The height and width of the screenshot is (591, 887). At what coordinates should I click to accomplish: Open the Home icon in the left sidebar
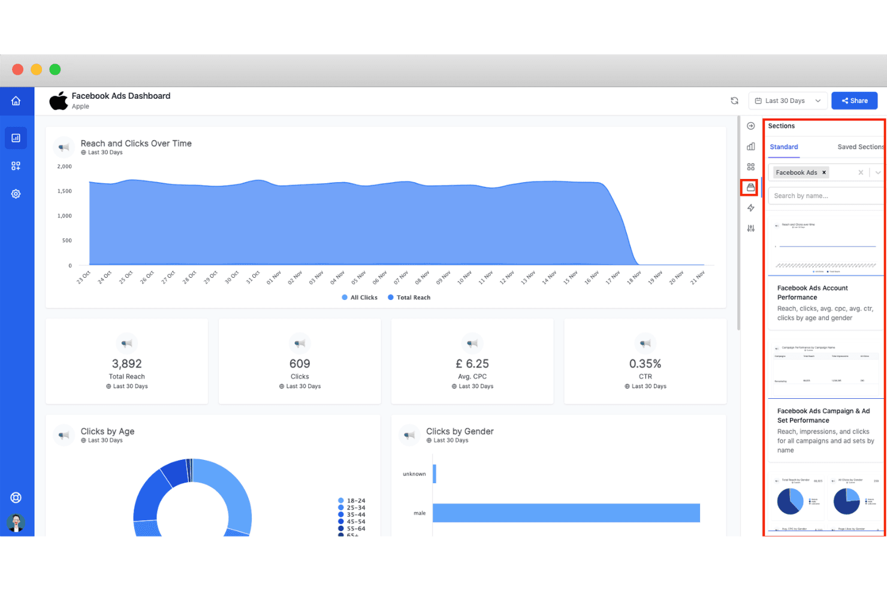click(16, 101)
